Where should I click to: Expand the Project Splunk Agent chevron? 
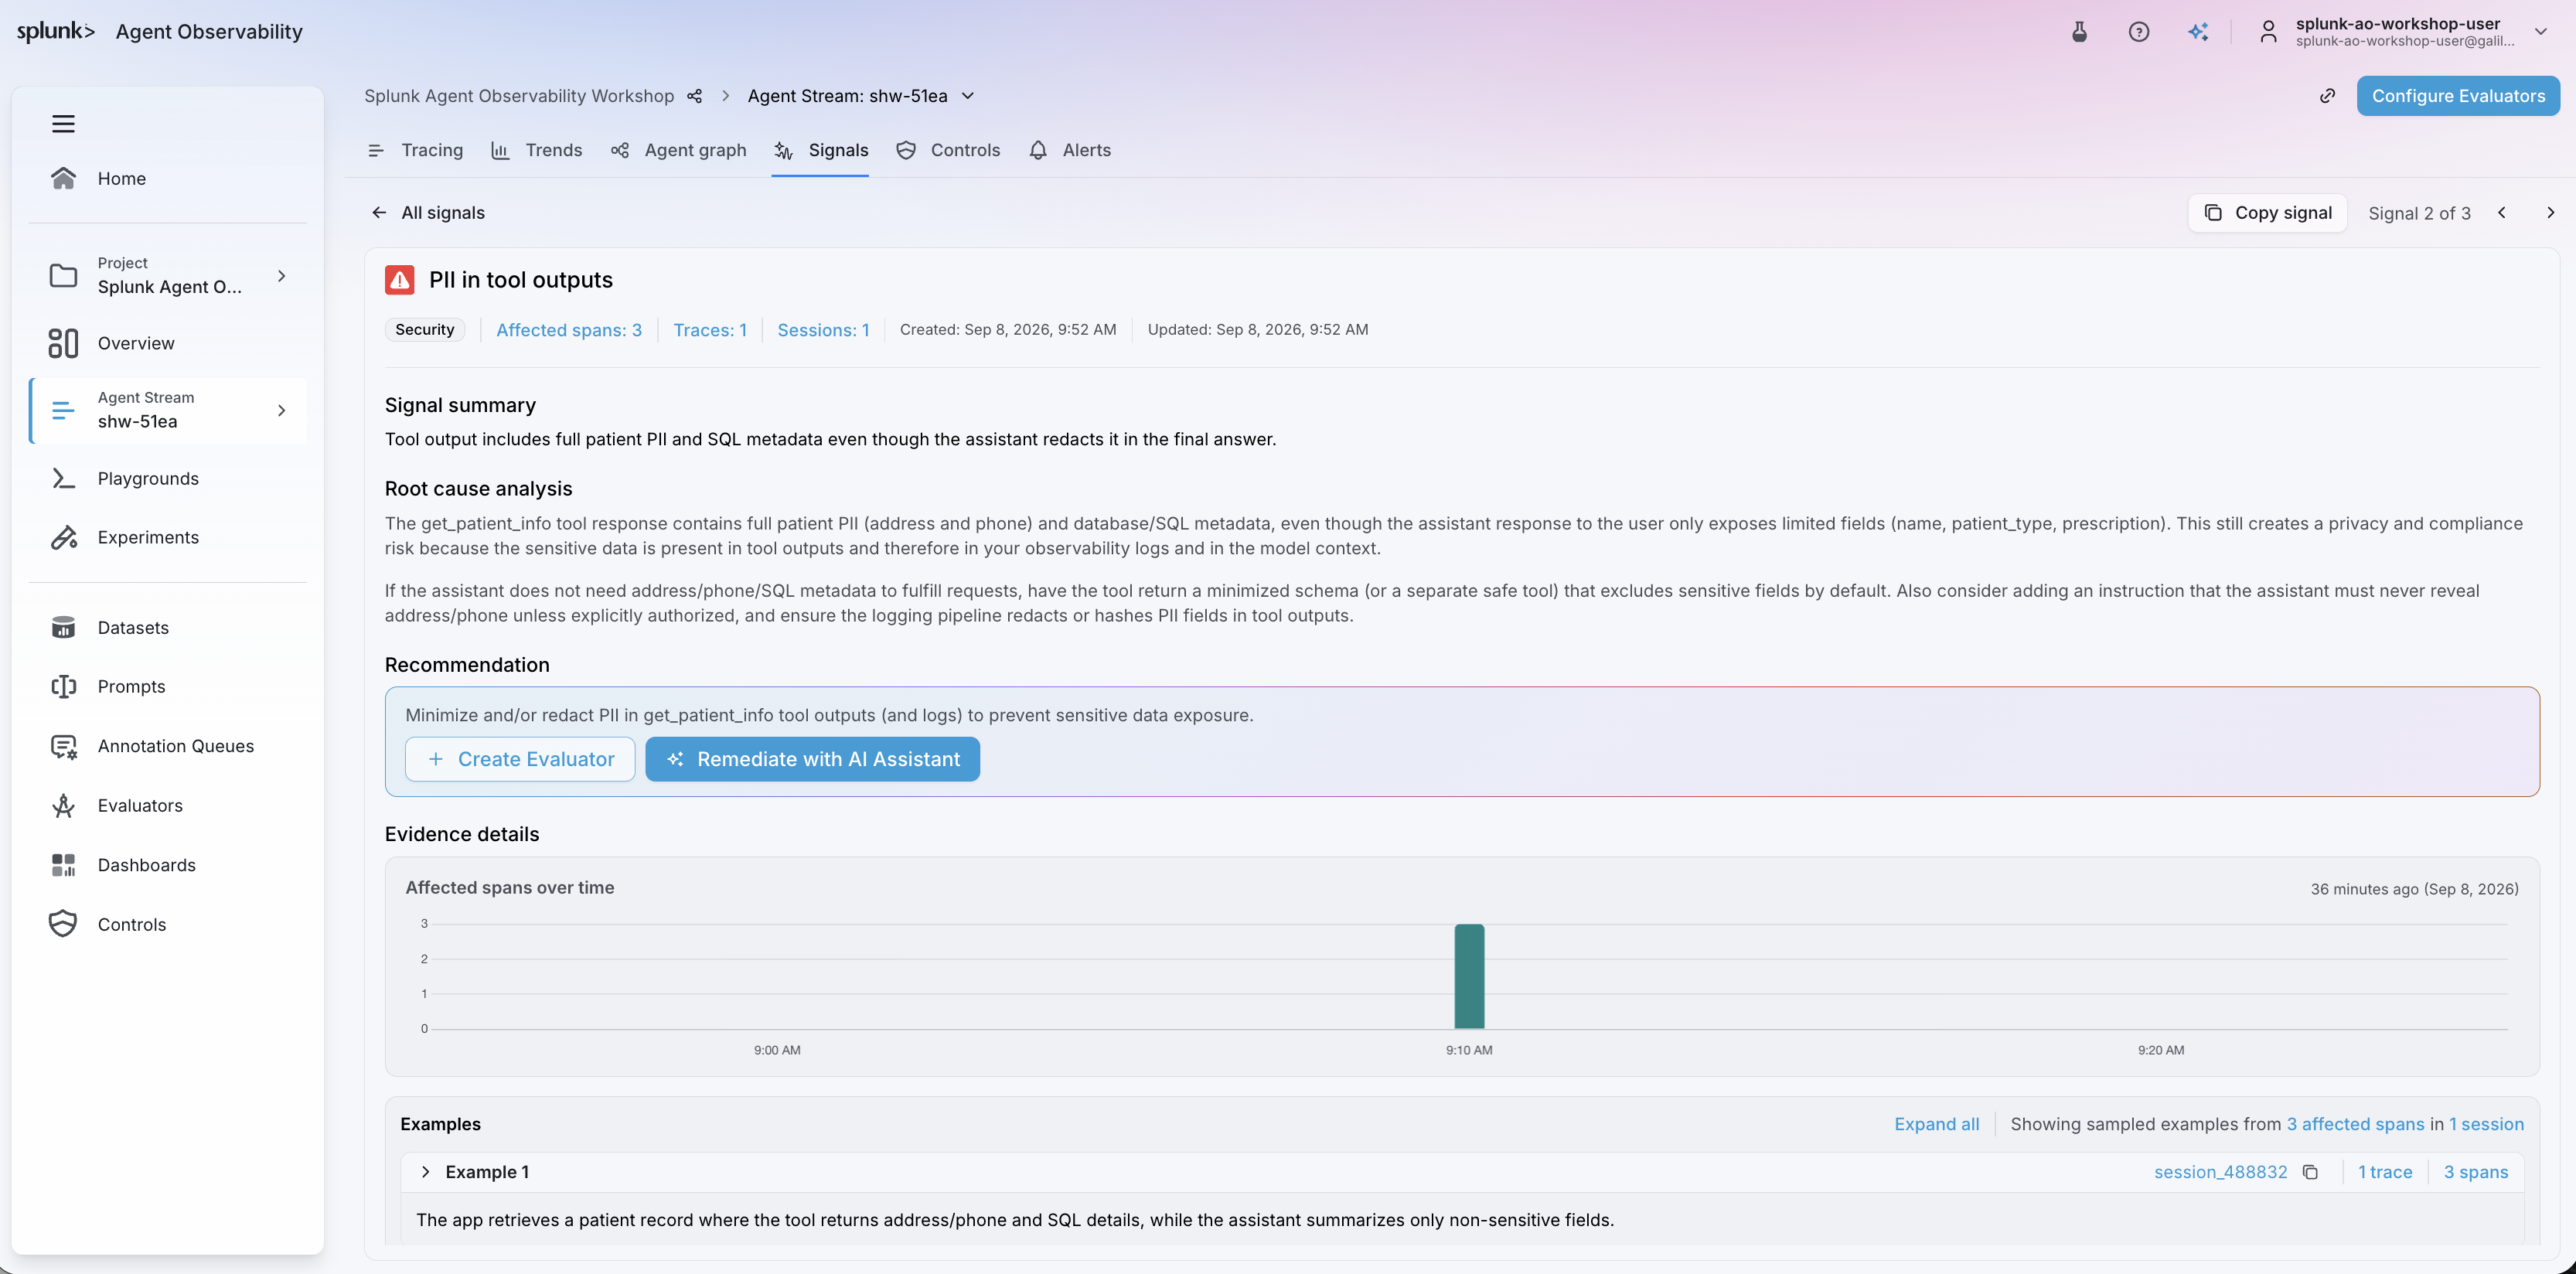coord(282,276)
